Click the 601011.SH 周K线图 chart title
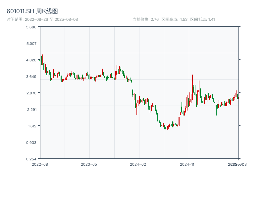 [32, 11]
